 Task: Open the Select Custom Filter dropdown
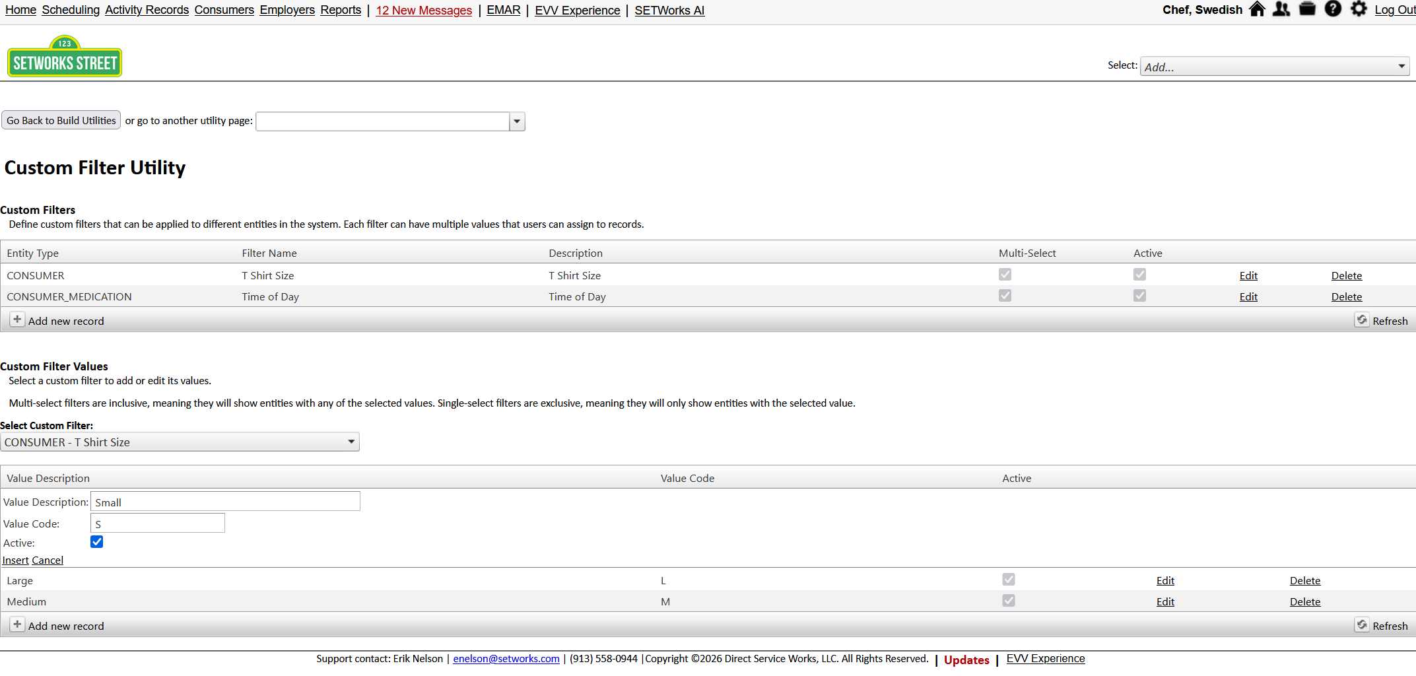coord(180,442)
